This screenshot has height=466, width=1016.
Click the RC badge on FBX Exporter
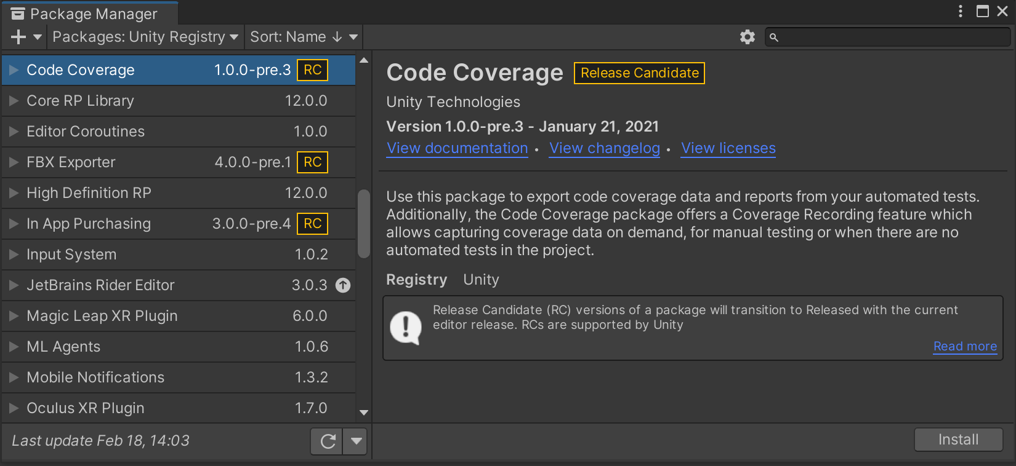click(312, 162)
